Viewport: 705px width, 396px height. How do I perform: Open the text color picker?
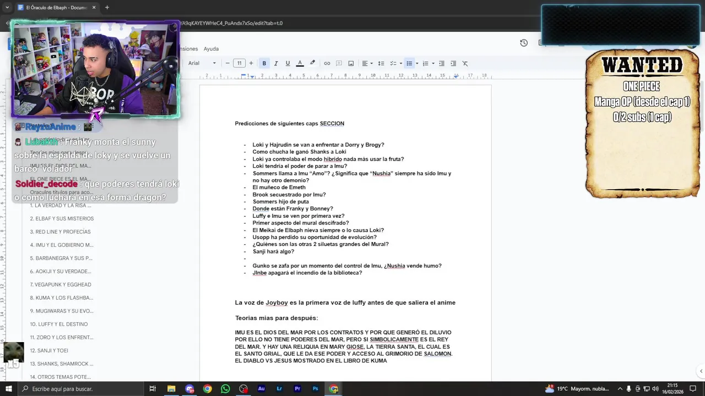tap(300, 63)
